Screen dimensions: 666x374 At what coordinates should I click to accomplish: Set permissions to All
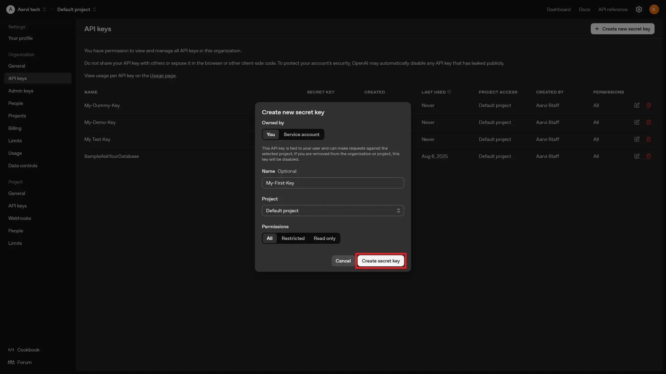click(270, 238)
